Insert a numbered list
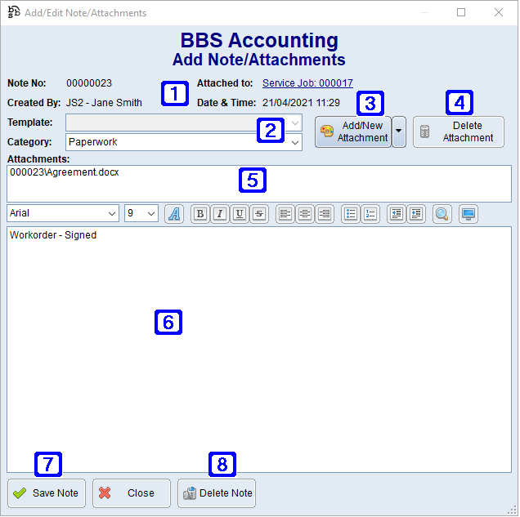This screenshot has height=517, width=520. pos(370,214)
